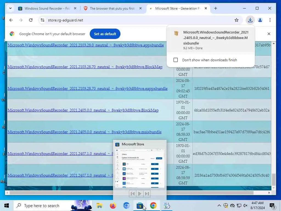Close the Windows Sound Recorder tab

tap(75, 8)
